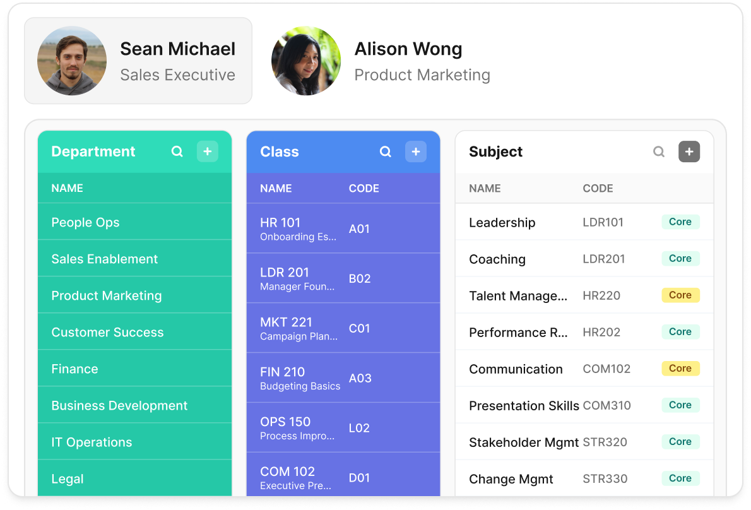The height and width of the screenshot is (510, 751).
Task: Select the Sean Michael Sales Executive card
Action: tap(138, 61)
